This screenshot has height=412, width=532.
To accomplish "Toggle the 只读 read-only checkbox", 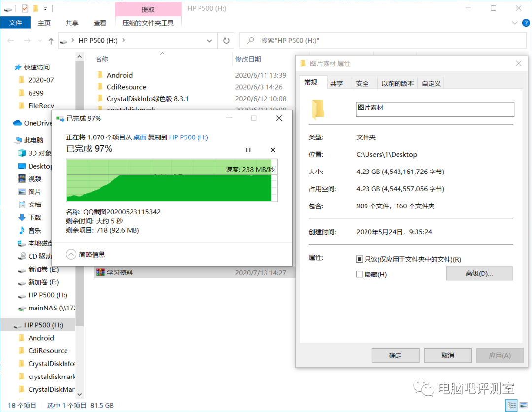I will point(359,259).
